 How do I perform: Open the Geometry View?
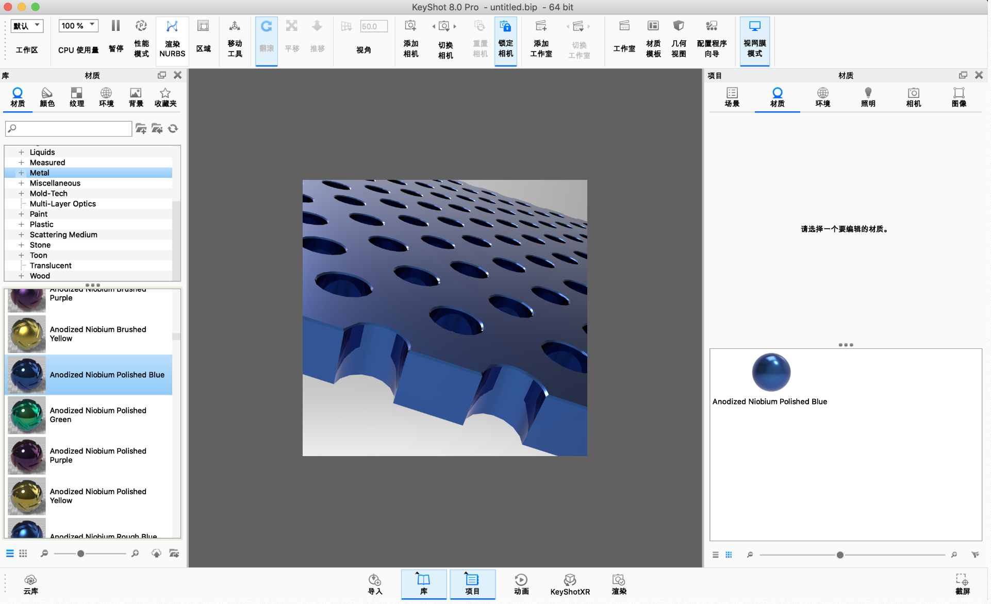[x=679, y=39]
